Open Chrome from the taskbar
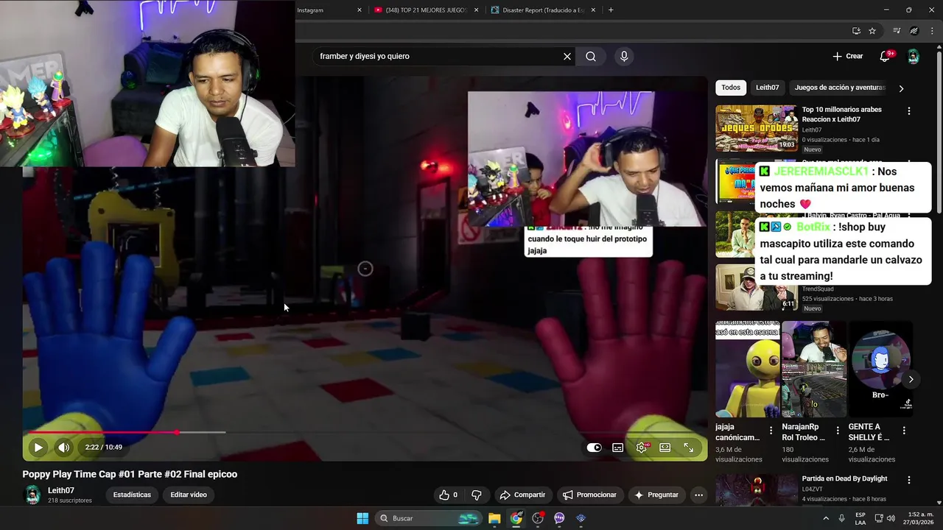 point(516,518)
